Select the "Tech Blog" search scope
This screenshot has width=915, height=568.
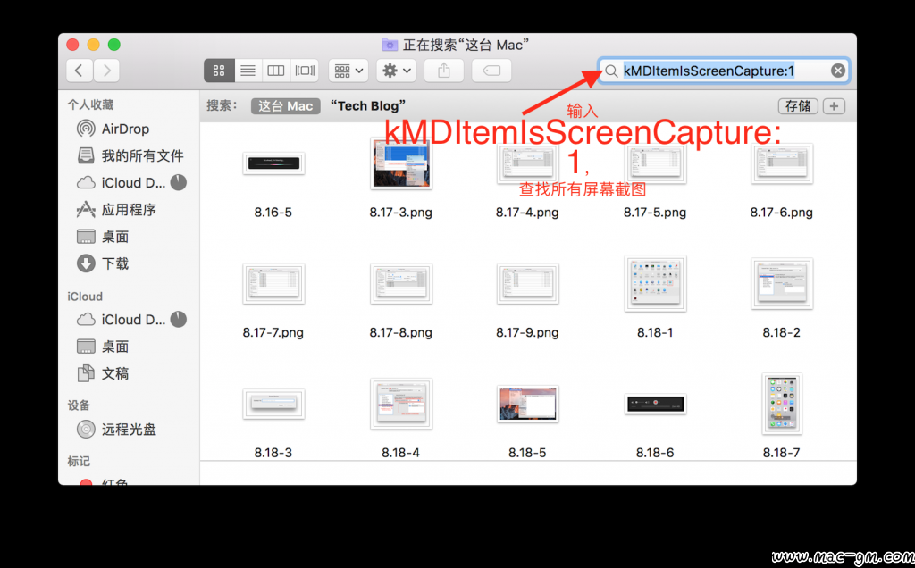[368, 105]
